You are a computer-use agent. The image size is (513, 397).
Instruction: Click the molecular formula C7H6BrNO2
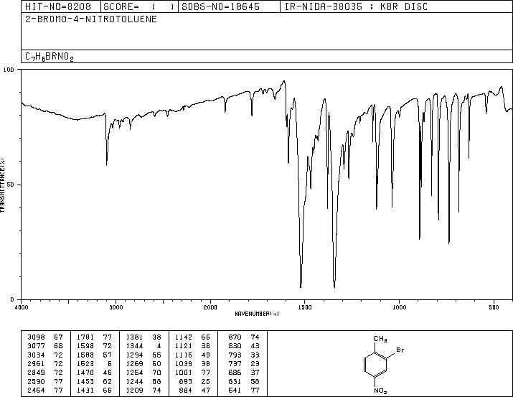pyautogui.click(x=50, y=57)
